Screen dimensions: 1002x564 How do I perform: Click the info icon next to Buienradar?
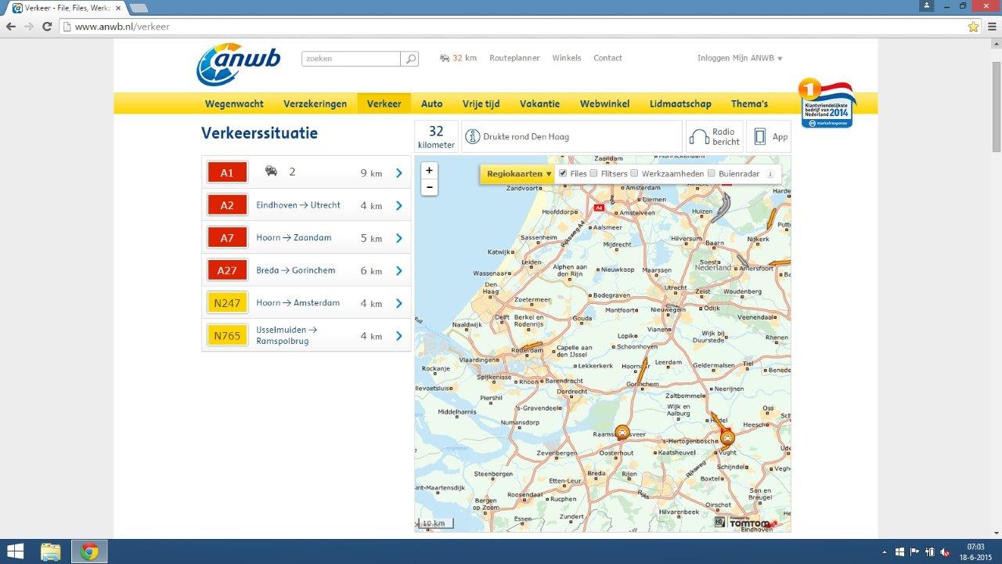click(x=770, y=174)
